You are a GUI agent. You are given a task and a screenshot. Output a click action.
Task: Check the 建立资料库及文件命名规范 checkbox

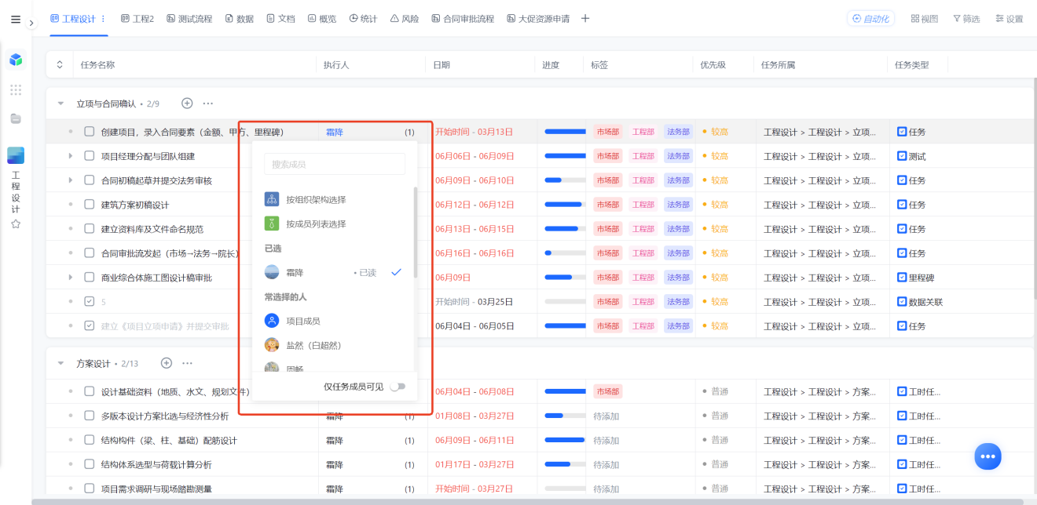click(90, 229)
